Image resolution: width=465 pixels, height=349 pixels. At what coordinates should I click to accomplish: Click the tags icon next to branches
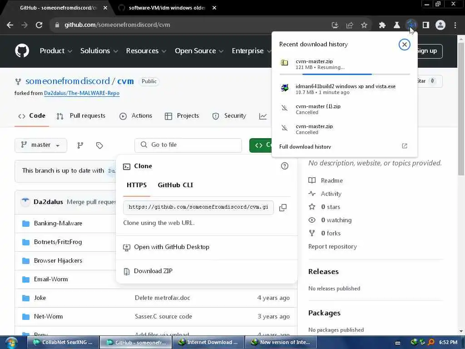[99, 145]
